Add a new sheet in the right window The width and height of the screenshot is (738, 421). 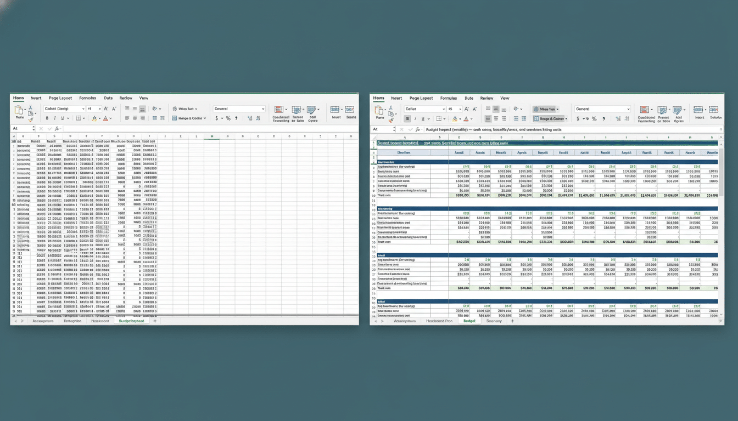(512, 321)
